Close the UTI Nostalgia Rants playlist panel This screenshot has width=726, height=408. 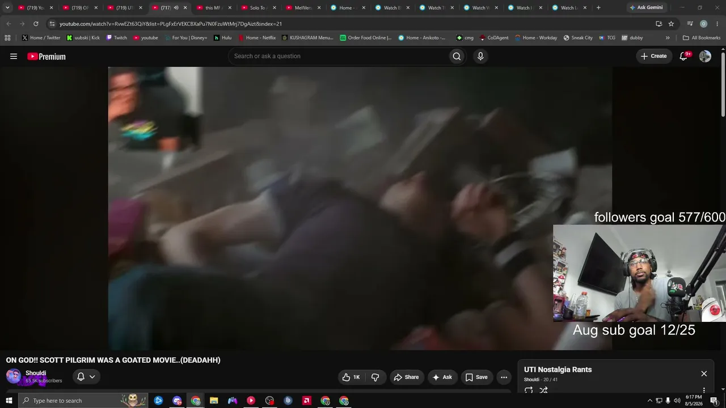704,373
